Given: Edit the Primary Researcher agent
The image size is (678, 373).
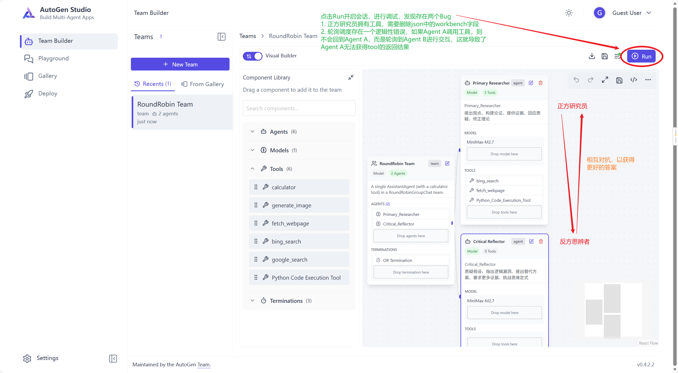Looking at the screenshot, I should 531,83.
